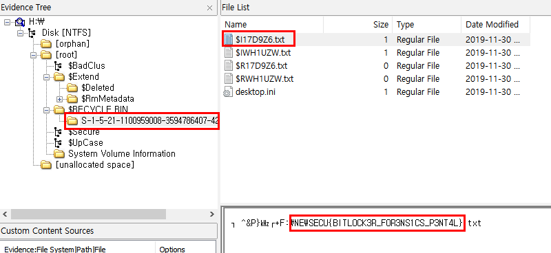The width and height of the screenshot is (551, 253).
Task: Click the $BadClus metafile icon
Action: pyautogui.click(x=59, y=66)
